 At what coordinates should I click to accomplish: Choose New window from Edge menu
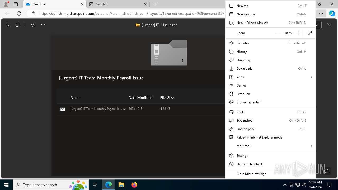click(270, 14)
